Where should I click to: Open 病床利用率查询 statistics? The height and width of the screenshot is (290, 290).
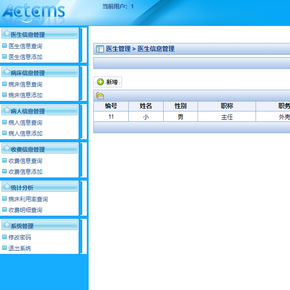(x=28, y=199)
